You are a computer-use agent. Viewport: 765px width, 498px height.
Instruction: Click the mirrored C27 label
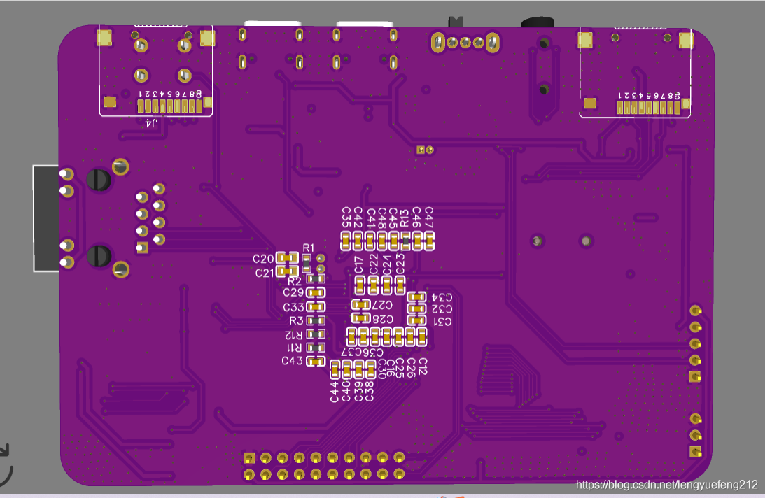[x=382, y=305]
